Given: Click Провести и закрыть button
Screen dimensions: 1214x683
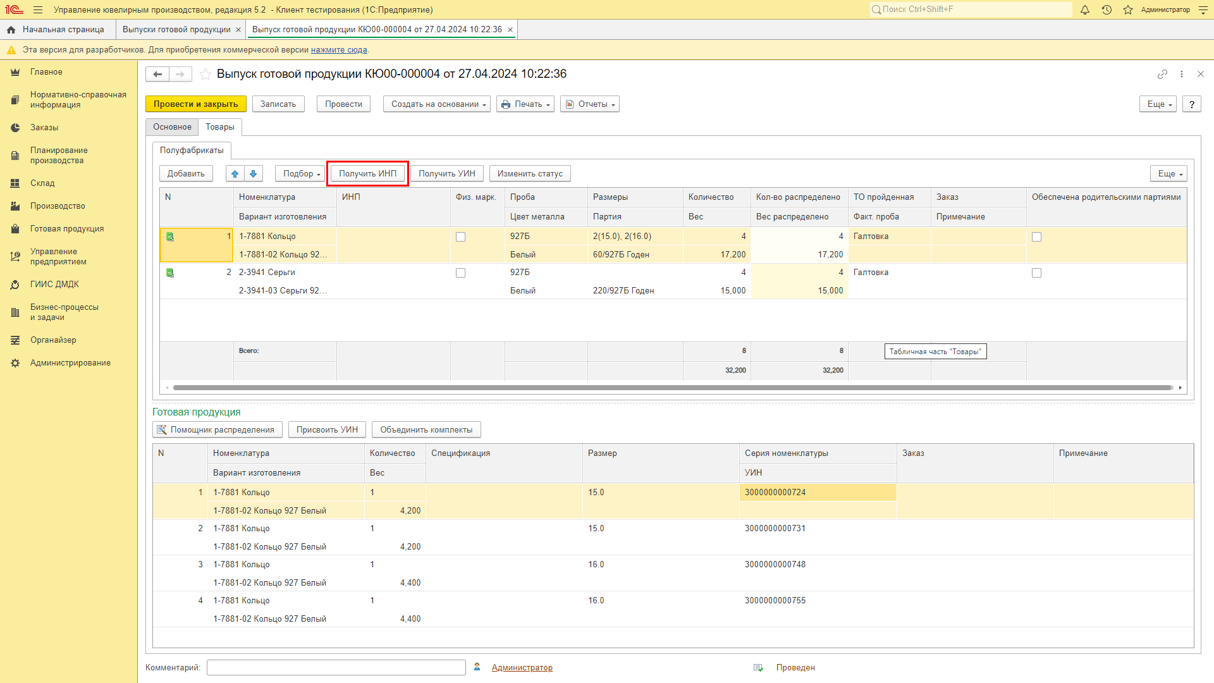Looking at the screenshot, I should pyautogui.click(x=195, y=104).
